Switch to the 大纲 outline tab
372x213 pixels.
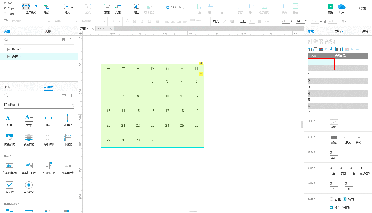[x=48, y=31]
